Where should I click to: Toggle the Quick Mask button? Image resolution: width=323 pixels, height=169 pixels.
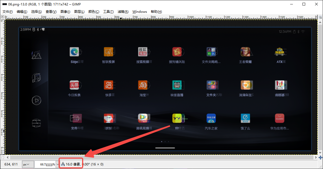[x=2, y=158]
